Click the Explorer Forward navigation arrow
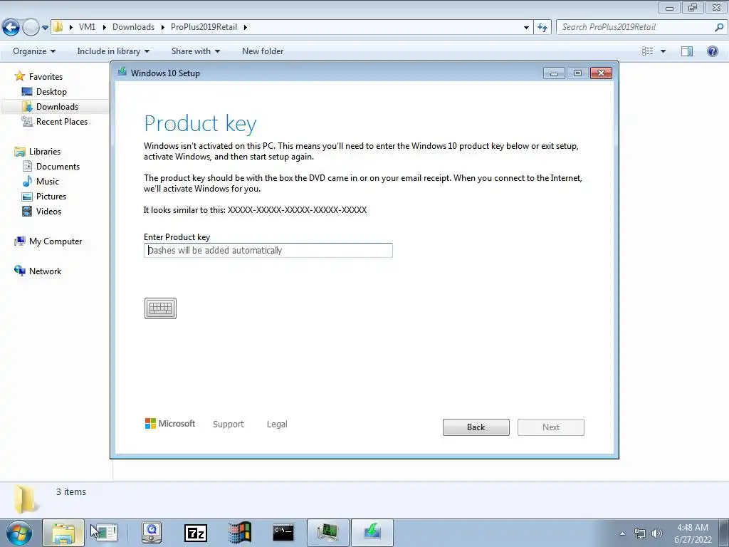The image size is (729, 547). click(x=31, y=28)
